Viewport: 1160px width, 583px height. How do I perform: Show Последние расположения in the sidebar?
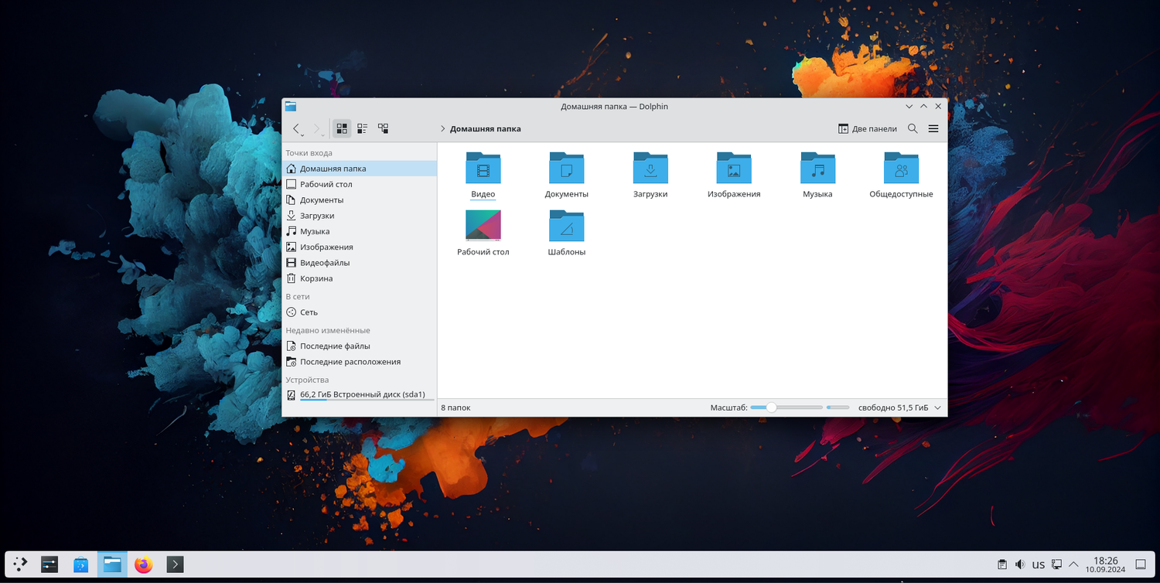point(360,362)
